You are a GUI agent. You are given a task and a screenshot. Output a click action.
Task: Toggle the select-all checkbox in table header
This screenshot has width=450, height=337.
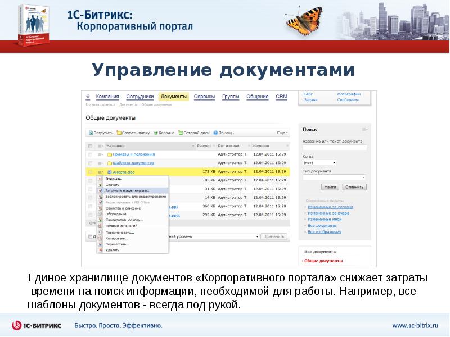[x=90, y=145]
